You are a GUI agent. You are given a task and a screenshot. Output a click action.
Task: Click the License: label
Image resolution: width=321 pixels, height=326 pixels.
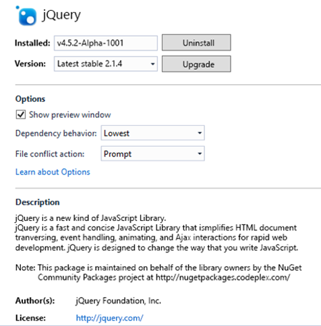[30, 318]
